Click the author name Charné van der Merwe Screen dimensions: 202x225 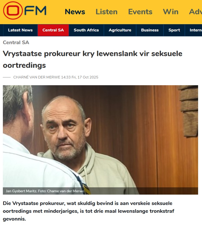(37, 77)
